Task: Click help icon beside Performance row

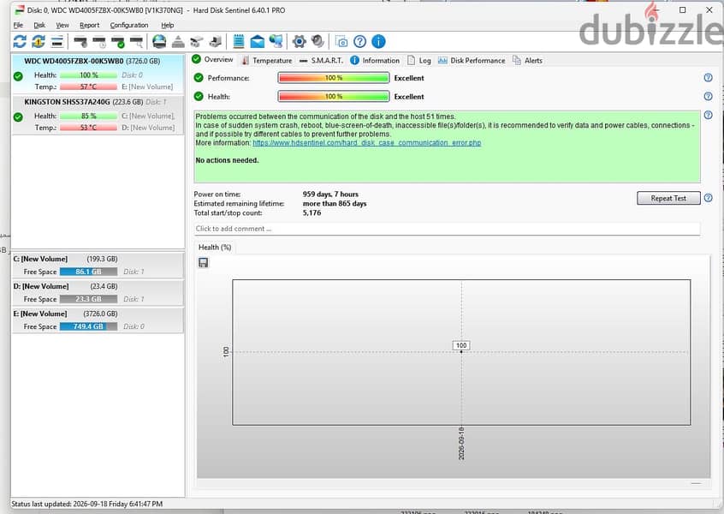Action: [x=708, y=78]
